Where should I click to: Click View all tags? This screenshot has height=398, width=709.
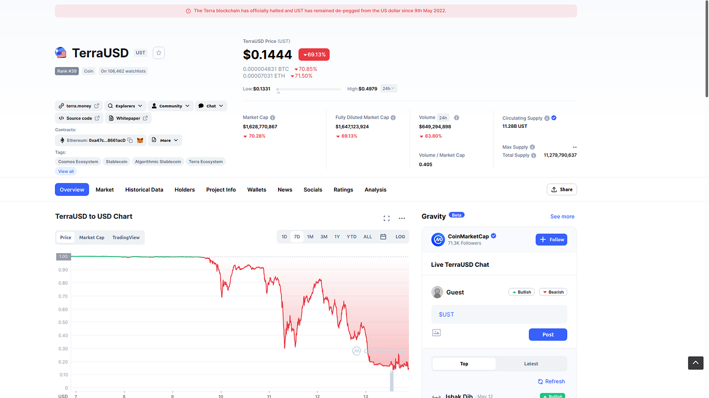(66, 172)
